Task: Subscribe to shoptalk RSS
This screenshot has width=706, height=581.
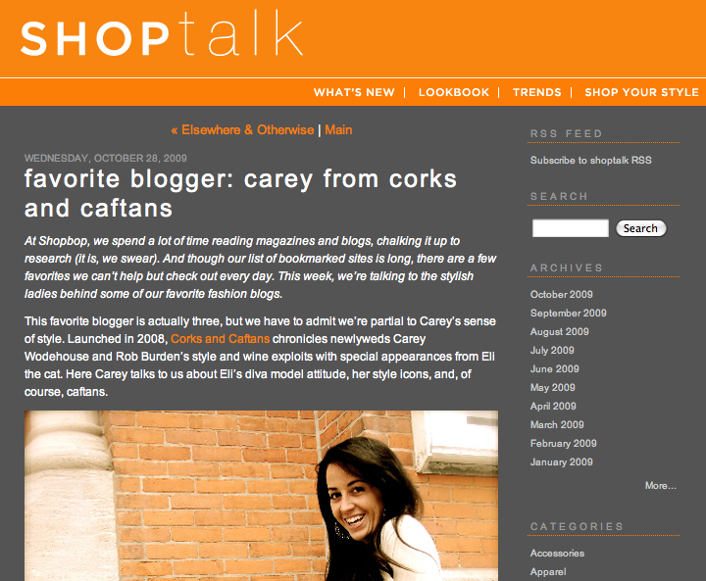Action: tap(590, 161)
